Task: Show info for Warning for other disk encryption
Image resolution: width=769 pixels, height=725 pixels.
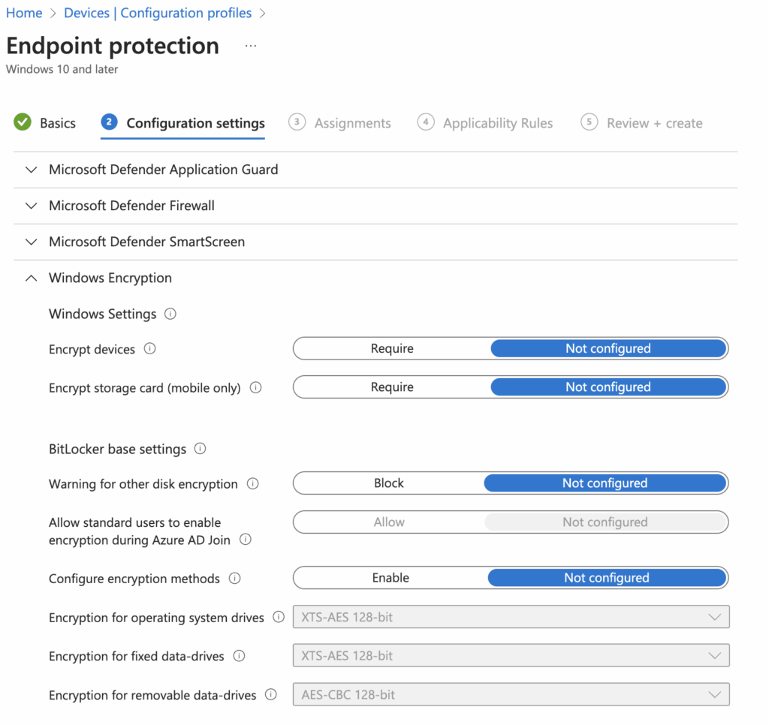Action: point(252,483)
